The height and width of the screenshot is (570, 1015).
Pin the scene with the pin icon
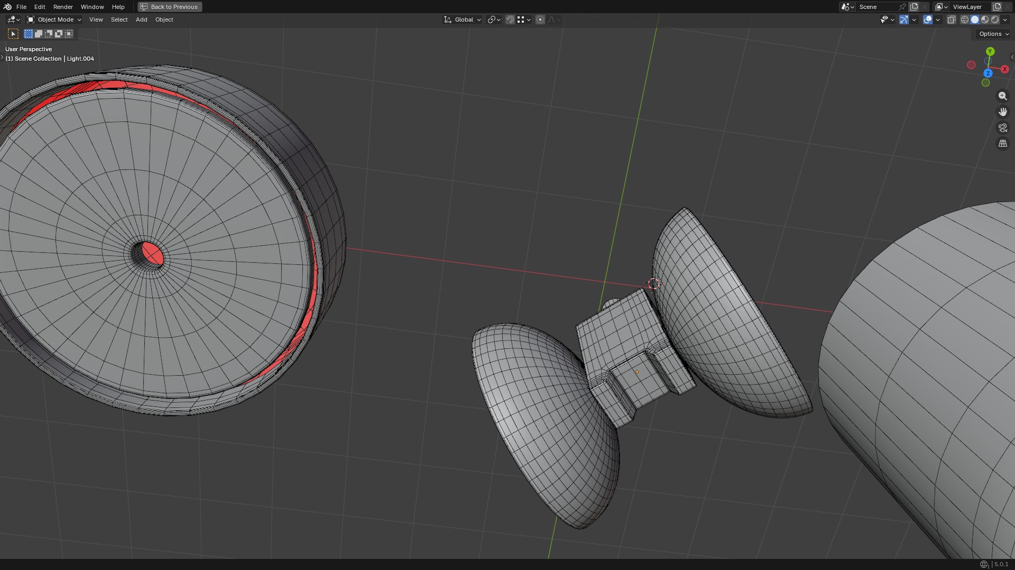[x=902, y=7]
